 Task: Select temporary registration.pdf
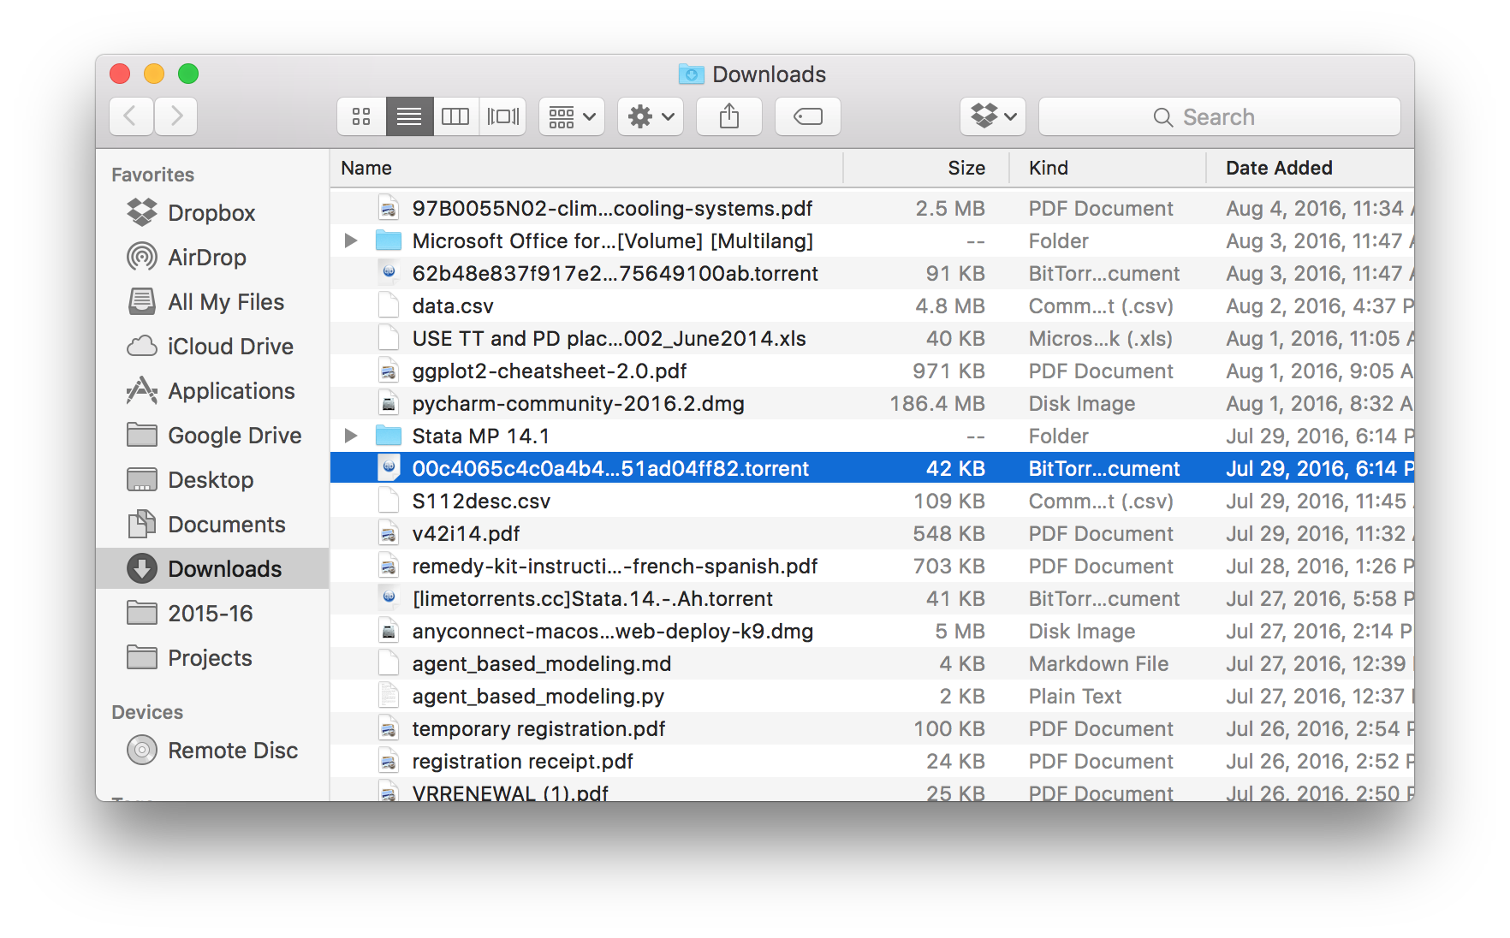[872, 729]
